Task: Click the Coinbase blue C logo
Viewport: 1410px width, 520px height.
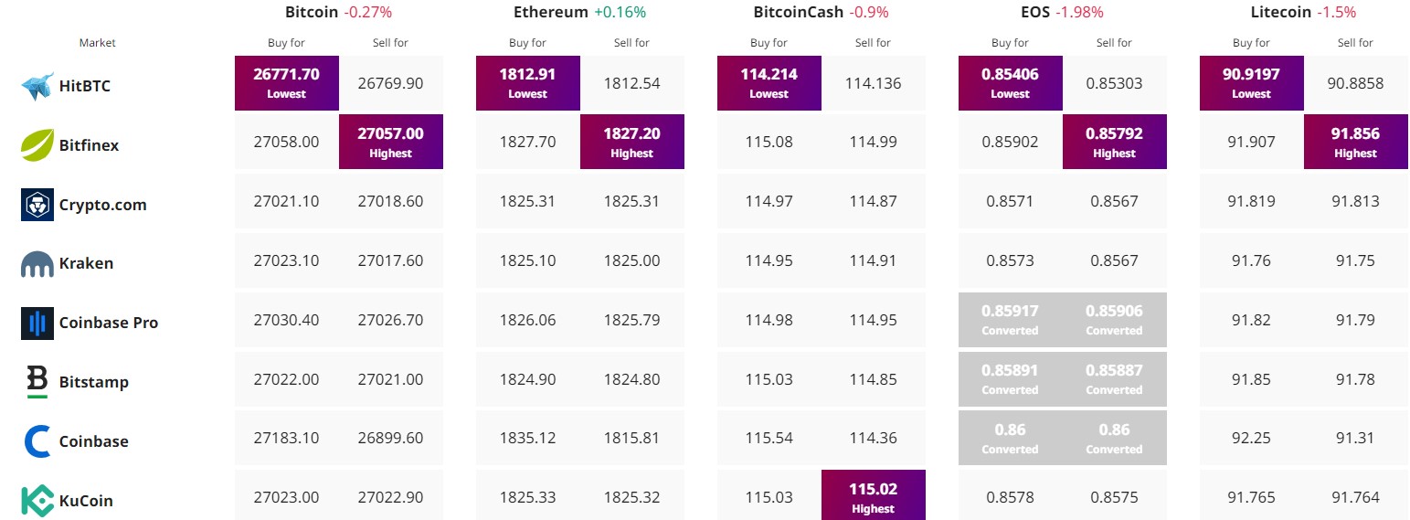Action: point(37,441)
